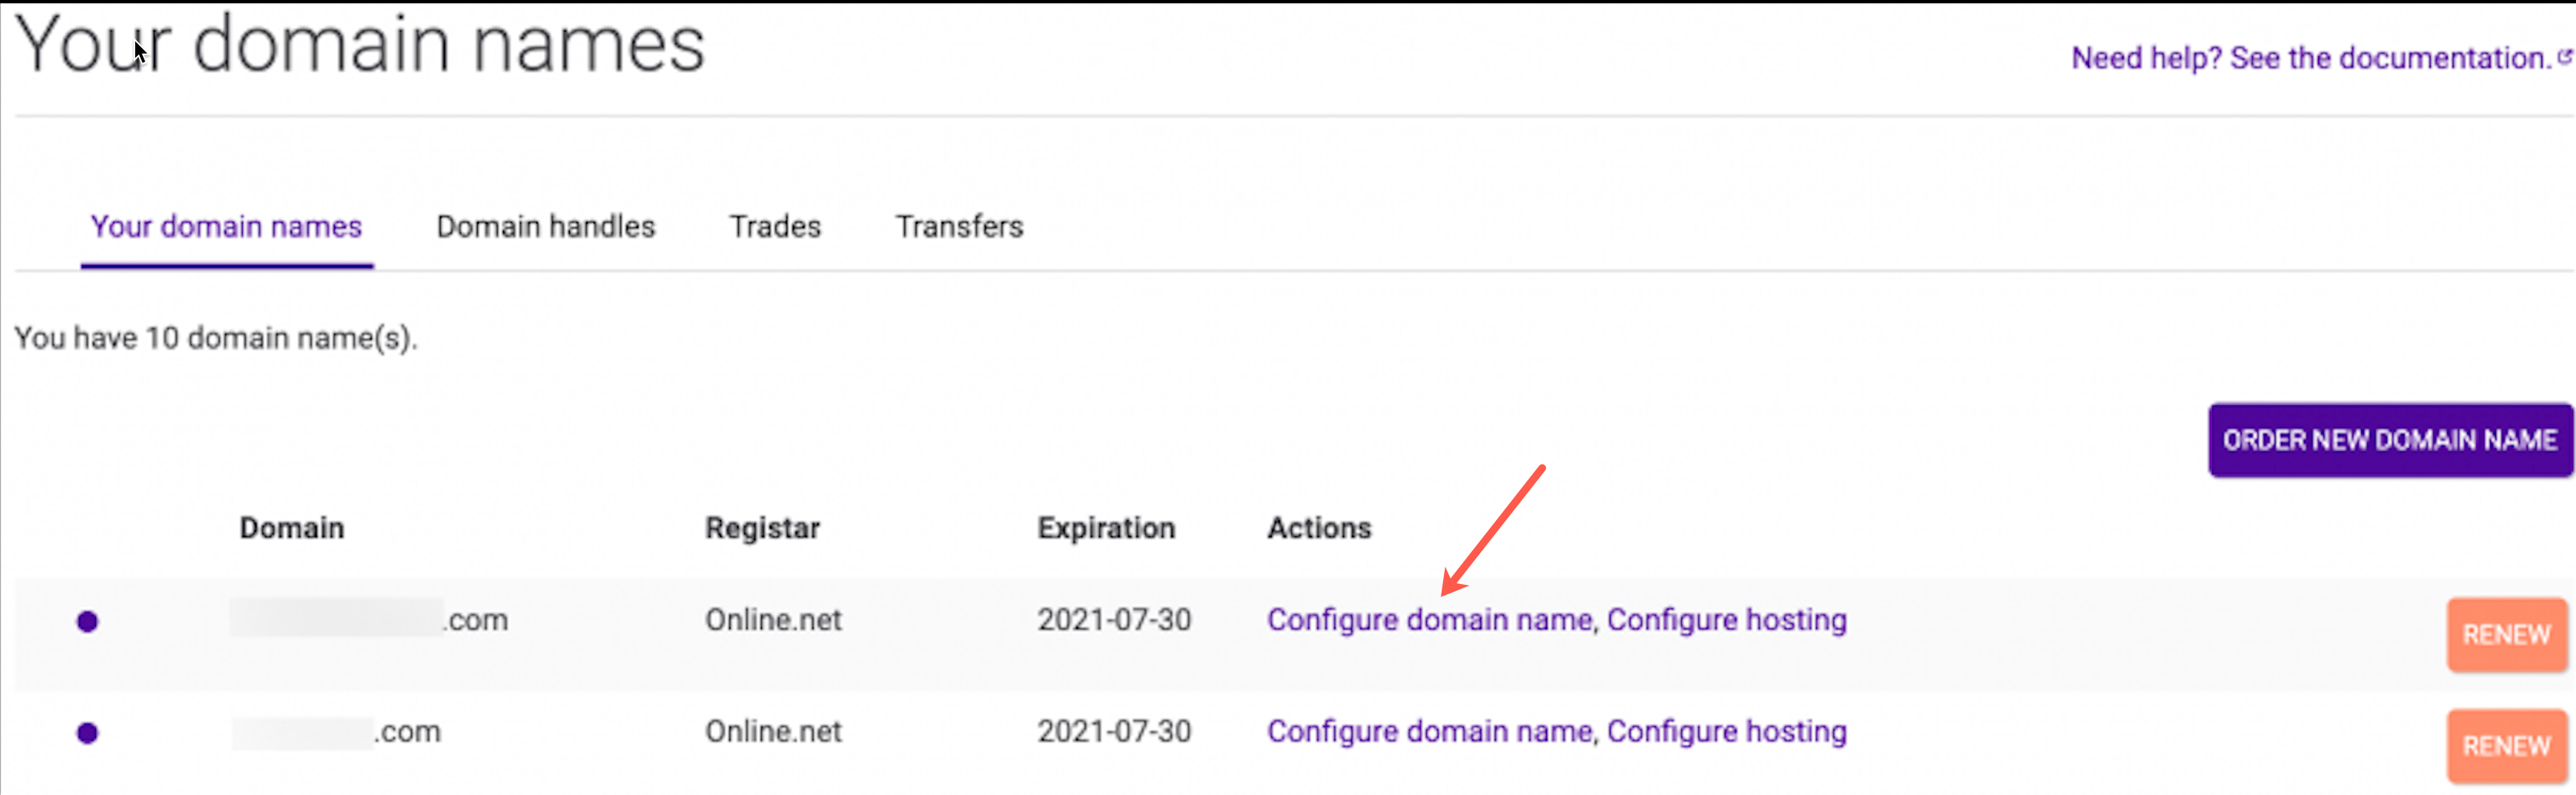Click Configure domain name in the second row
2576x795 pixels.
1429,732
